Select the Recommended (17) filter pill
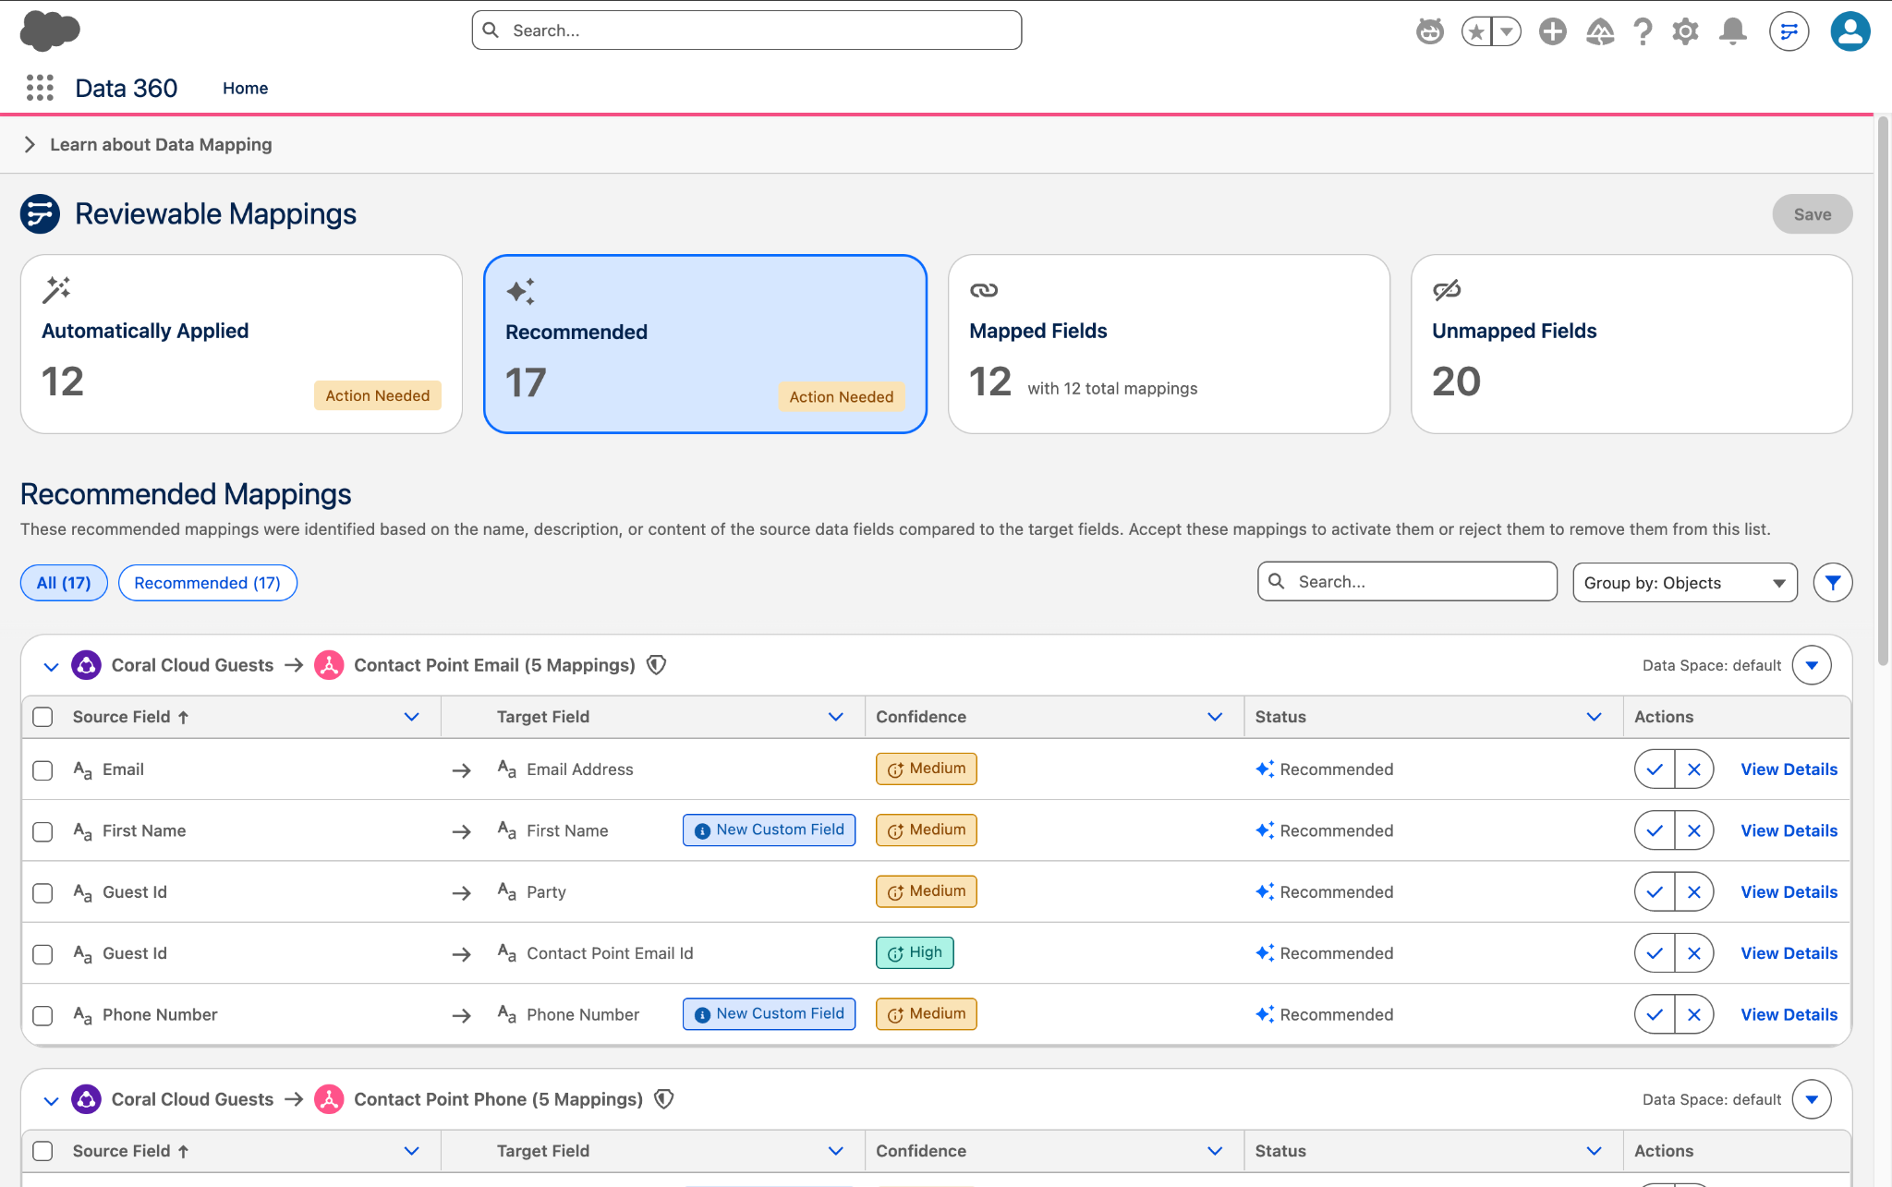Screen dimensions: 1892x1187 (208, 583)
